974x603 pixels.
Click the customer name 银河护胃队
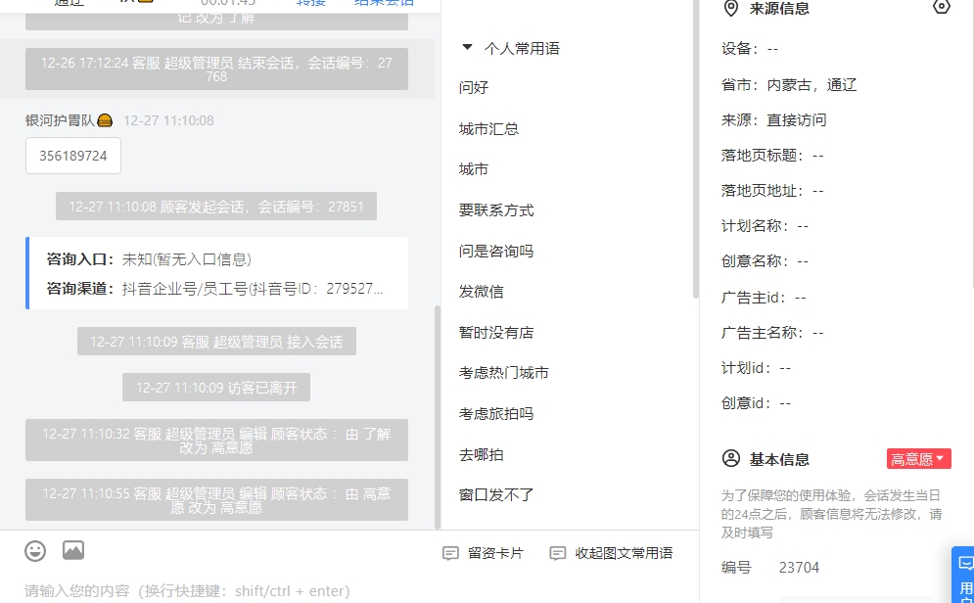[x=61, y=120]
